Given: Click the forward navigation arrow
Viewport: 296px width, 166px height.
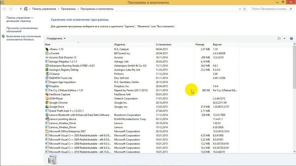Looking at the screenshot, I should 11,9.
